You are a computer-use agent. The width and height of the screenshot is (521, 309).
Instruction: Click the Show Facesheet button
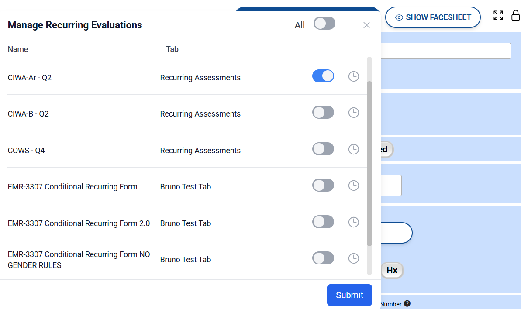[x=433, y=17]
